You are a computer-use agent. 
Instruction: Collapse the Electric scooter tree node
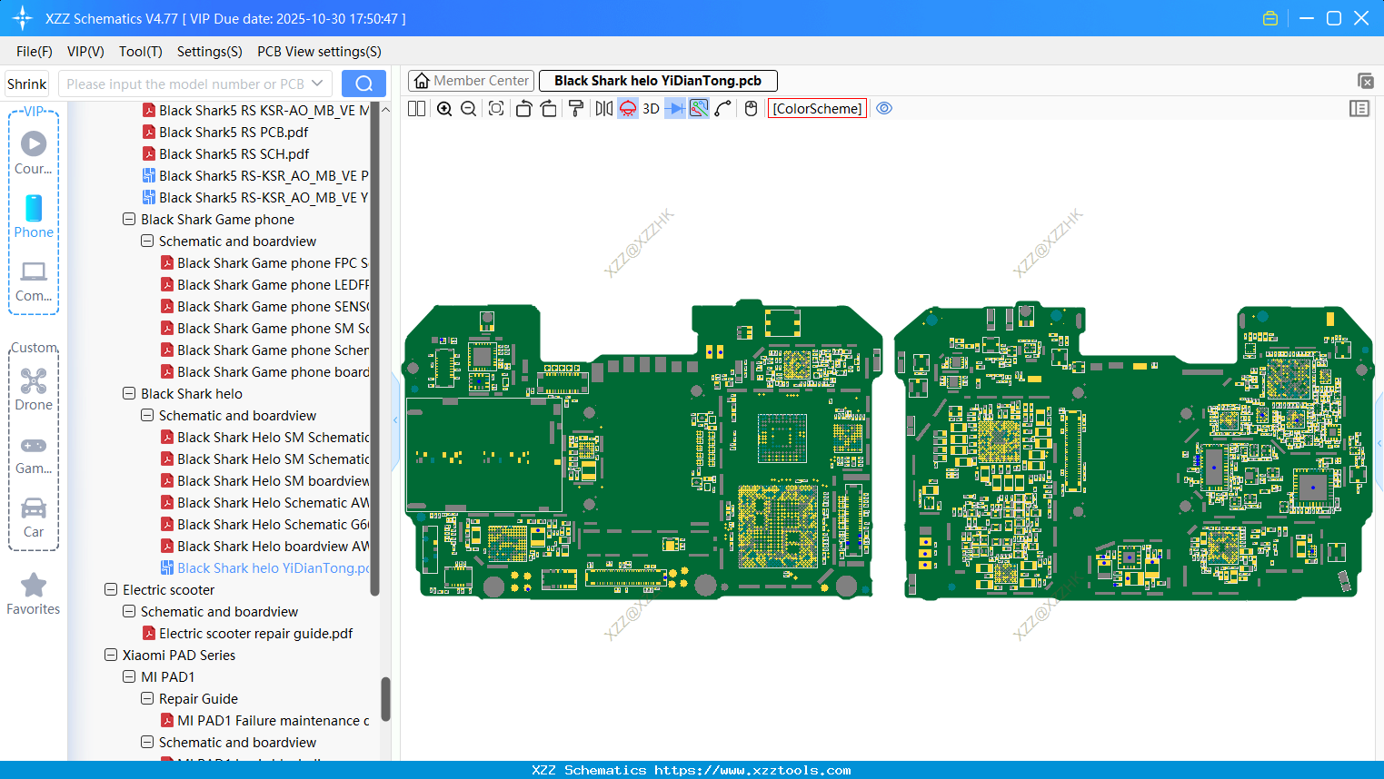111,590
